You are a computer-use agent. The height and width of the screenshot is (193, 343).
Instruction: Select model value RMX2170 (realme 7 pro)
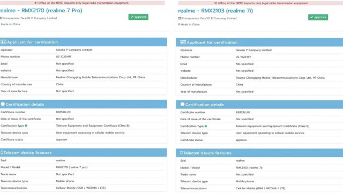point(72,167)
